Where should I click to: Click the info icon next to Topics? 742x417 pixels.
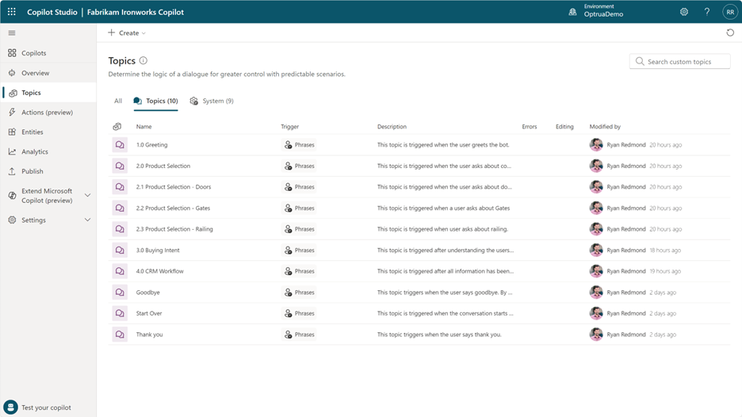[x=143, y=60]
